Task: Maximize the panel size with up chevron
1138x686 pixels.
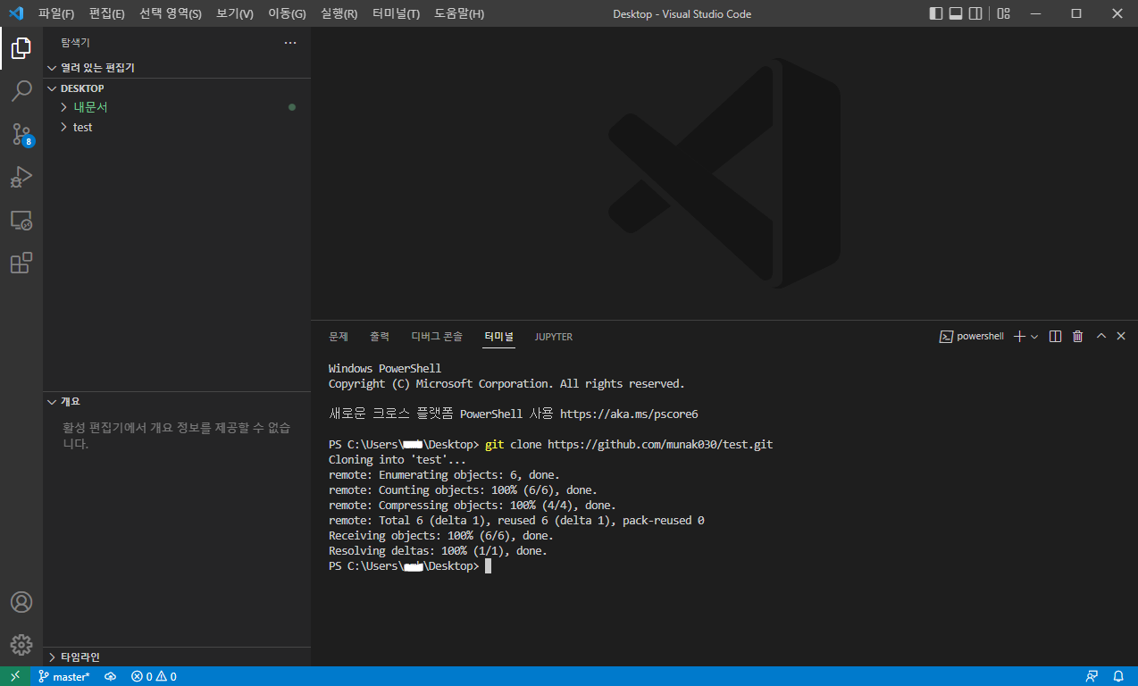Action: [1101, 337]
